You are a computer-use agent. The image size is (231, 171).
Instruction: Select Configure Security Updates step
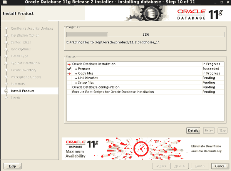(x=32, y=28)
